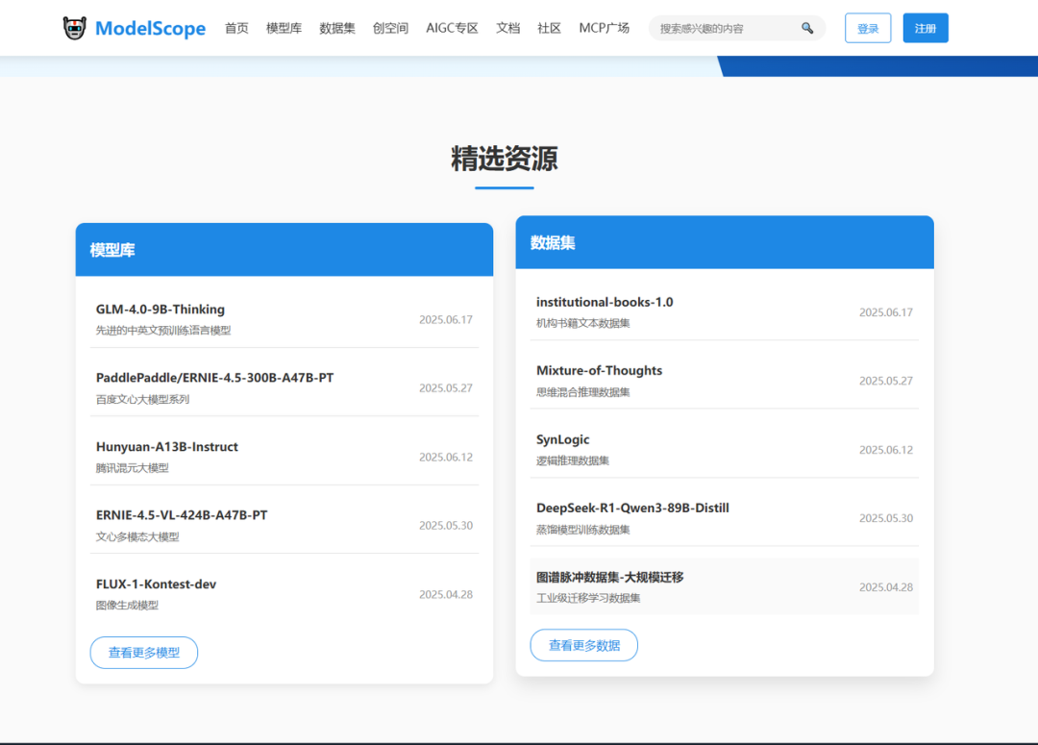1038x745 pixels.
Task: Click date 2025.05.27 beside Mixture-of-Thoughts
Action: (886, 381)
